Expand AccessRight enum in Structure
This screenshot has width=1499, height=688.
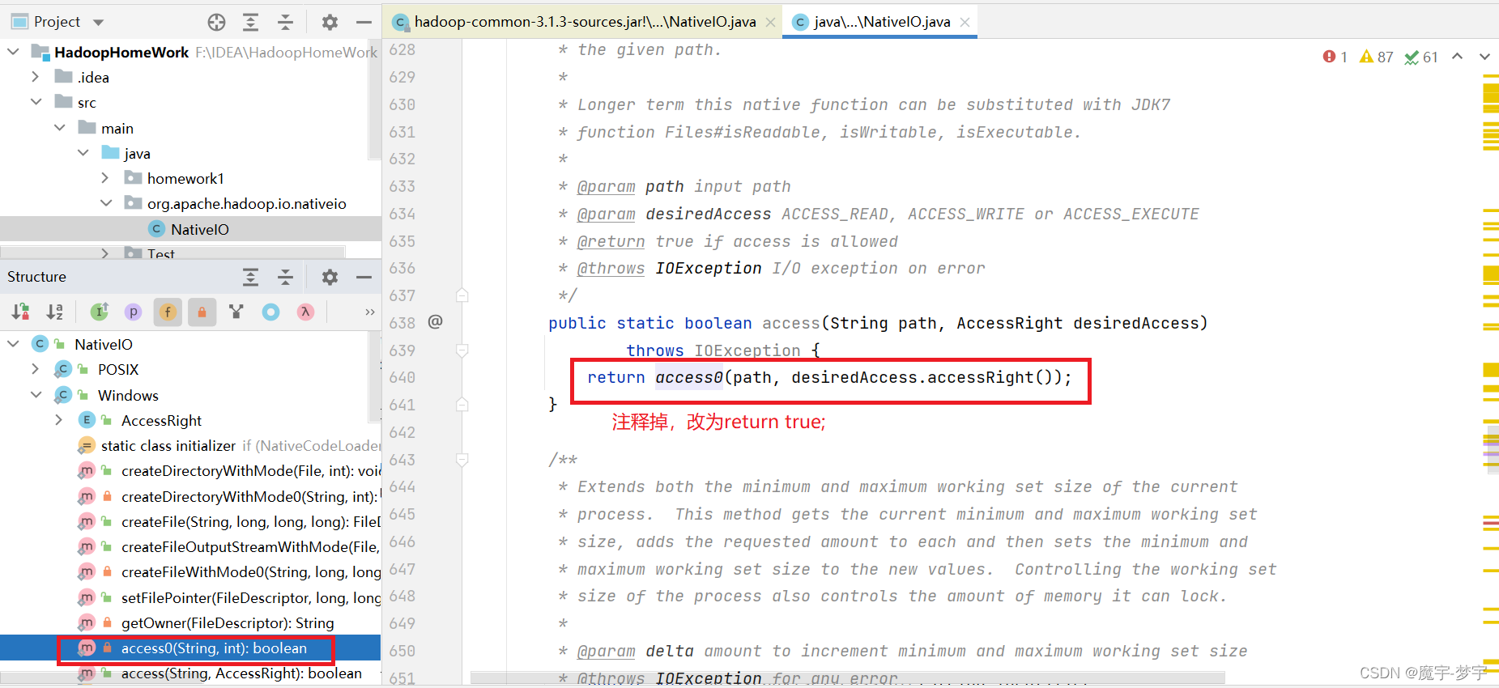point(58,420)
